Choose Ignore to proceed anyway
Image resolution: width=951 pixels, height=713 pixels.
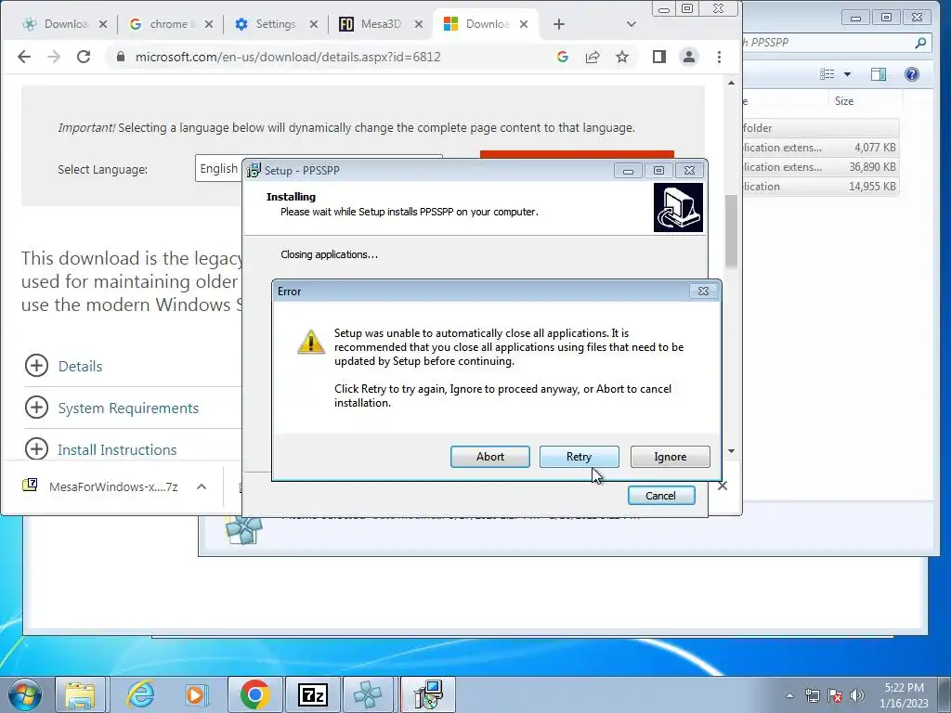(671, 457)
